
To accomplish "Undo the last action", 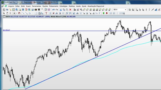I will point(54,10).
